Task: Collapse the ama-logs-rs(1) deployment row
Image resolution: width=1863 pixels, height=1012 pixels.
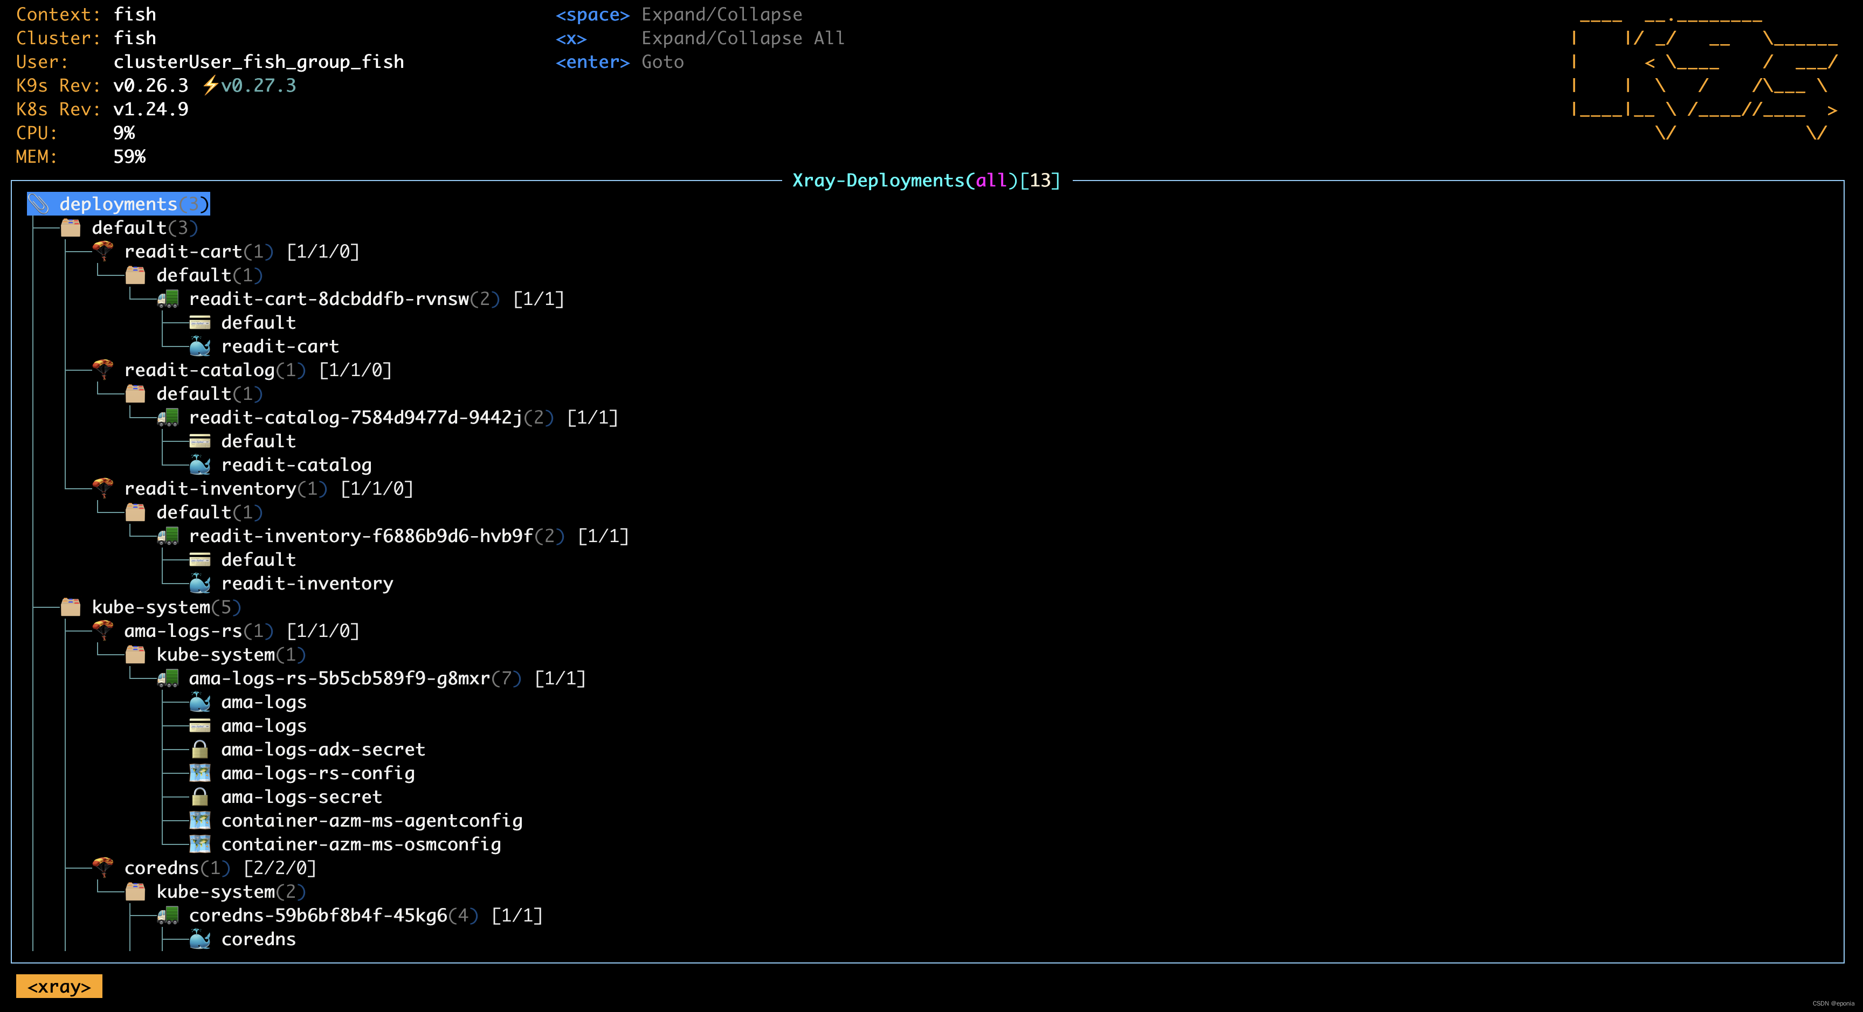Action: pos(226,630)
